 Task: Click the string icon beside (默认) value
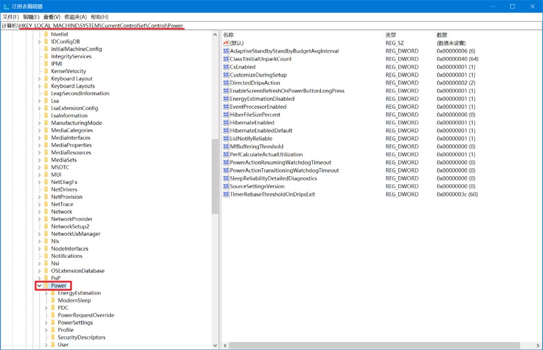[x=226, y=43]
